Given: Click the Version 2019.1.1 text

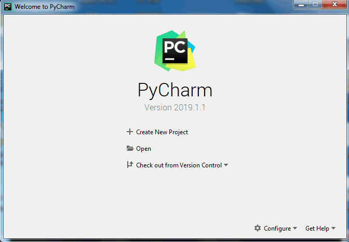Looking at the screenshot, I should (x=174, y=107).
